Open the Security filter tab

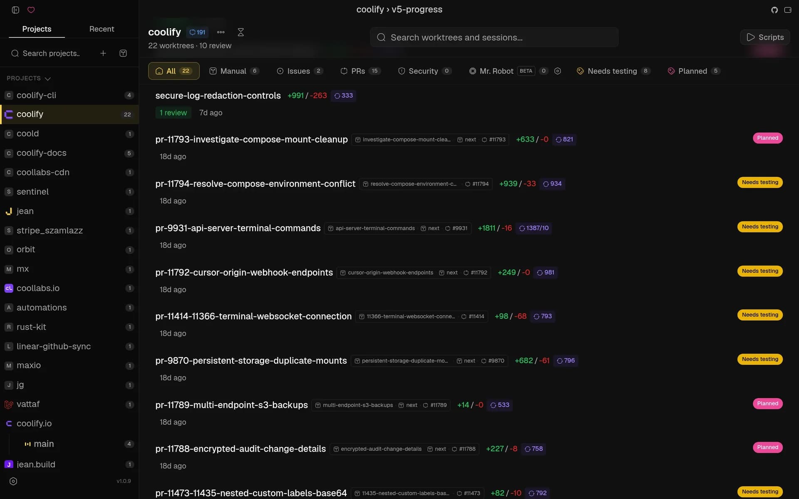424,71
